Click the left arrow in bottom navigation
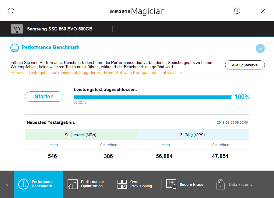This screenshot has width=274, height=198. tap(7, 184)
